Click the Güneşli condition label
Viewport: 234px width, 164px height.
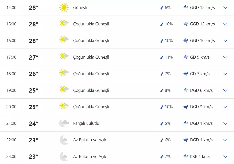(x=80, y=8)
